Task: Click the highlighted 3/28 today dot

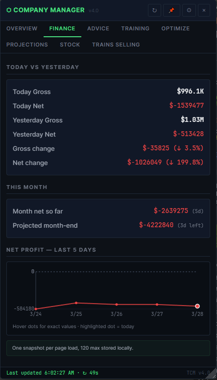Action: (x=197, y=306)
